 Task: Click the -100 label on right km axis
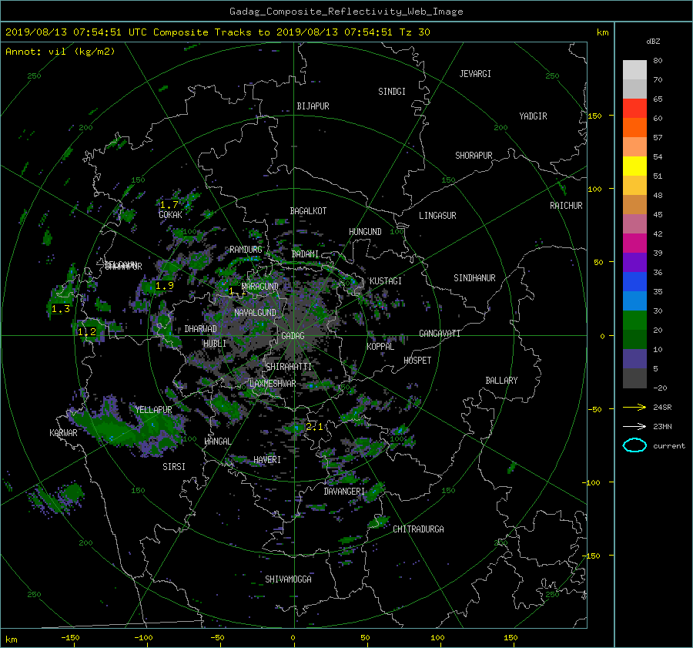593,482
